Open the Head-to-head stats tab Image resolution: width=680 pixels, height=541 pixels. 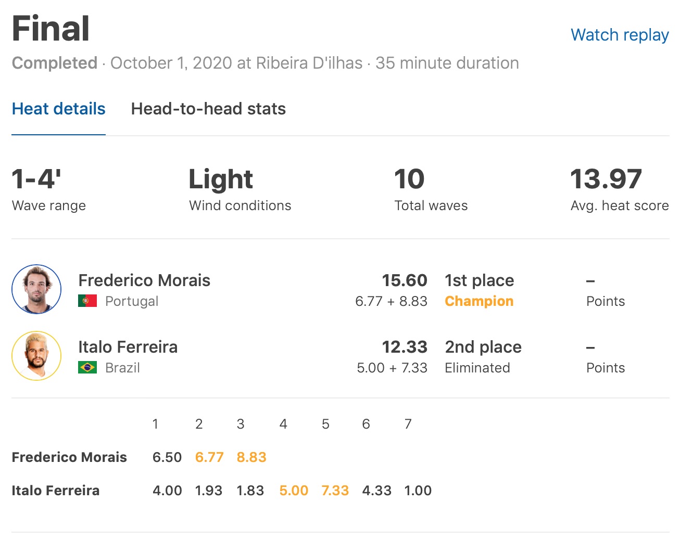click(208, 109)
